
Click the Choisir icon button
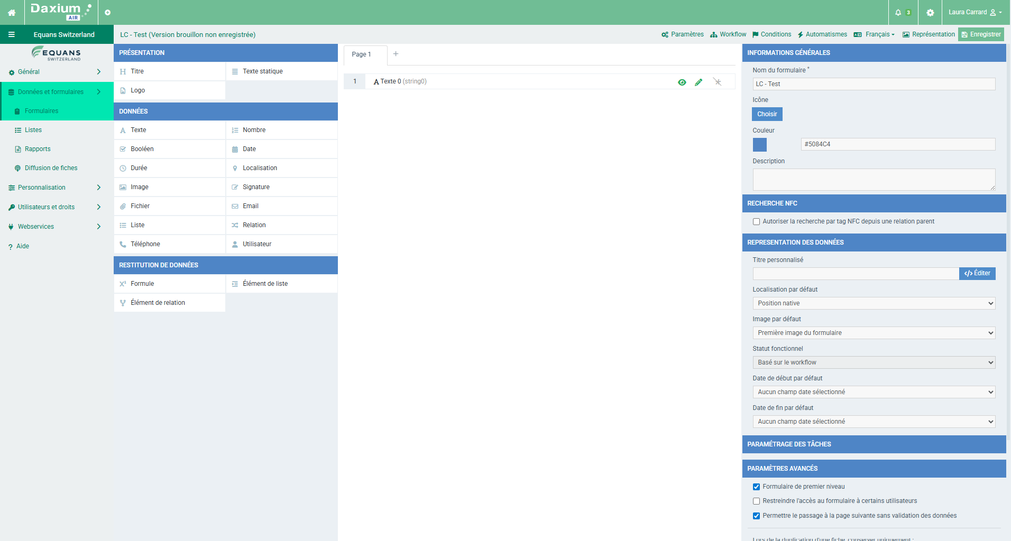[767, 114]
